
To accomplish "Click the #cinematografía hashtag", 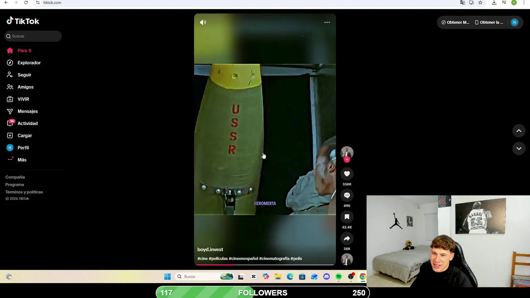I will click(274, 259).
